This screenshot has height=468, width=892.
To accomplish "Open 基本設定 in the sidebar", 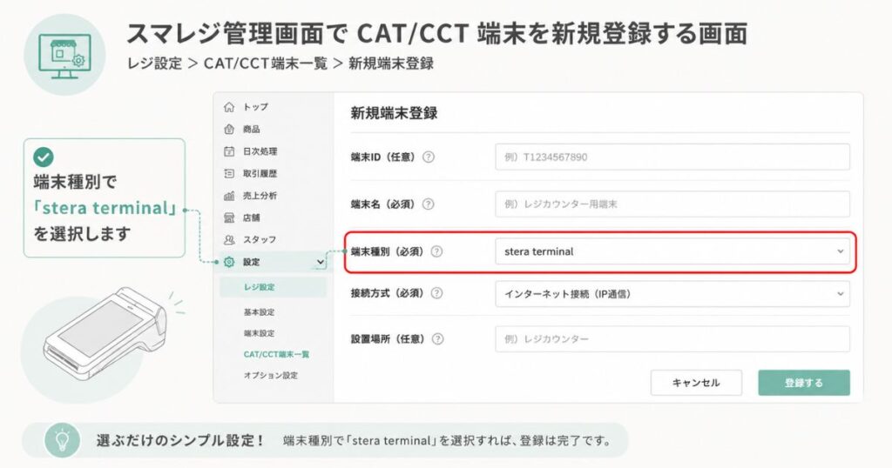I will (x=259, y=312).
